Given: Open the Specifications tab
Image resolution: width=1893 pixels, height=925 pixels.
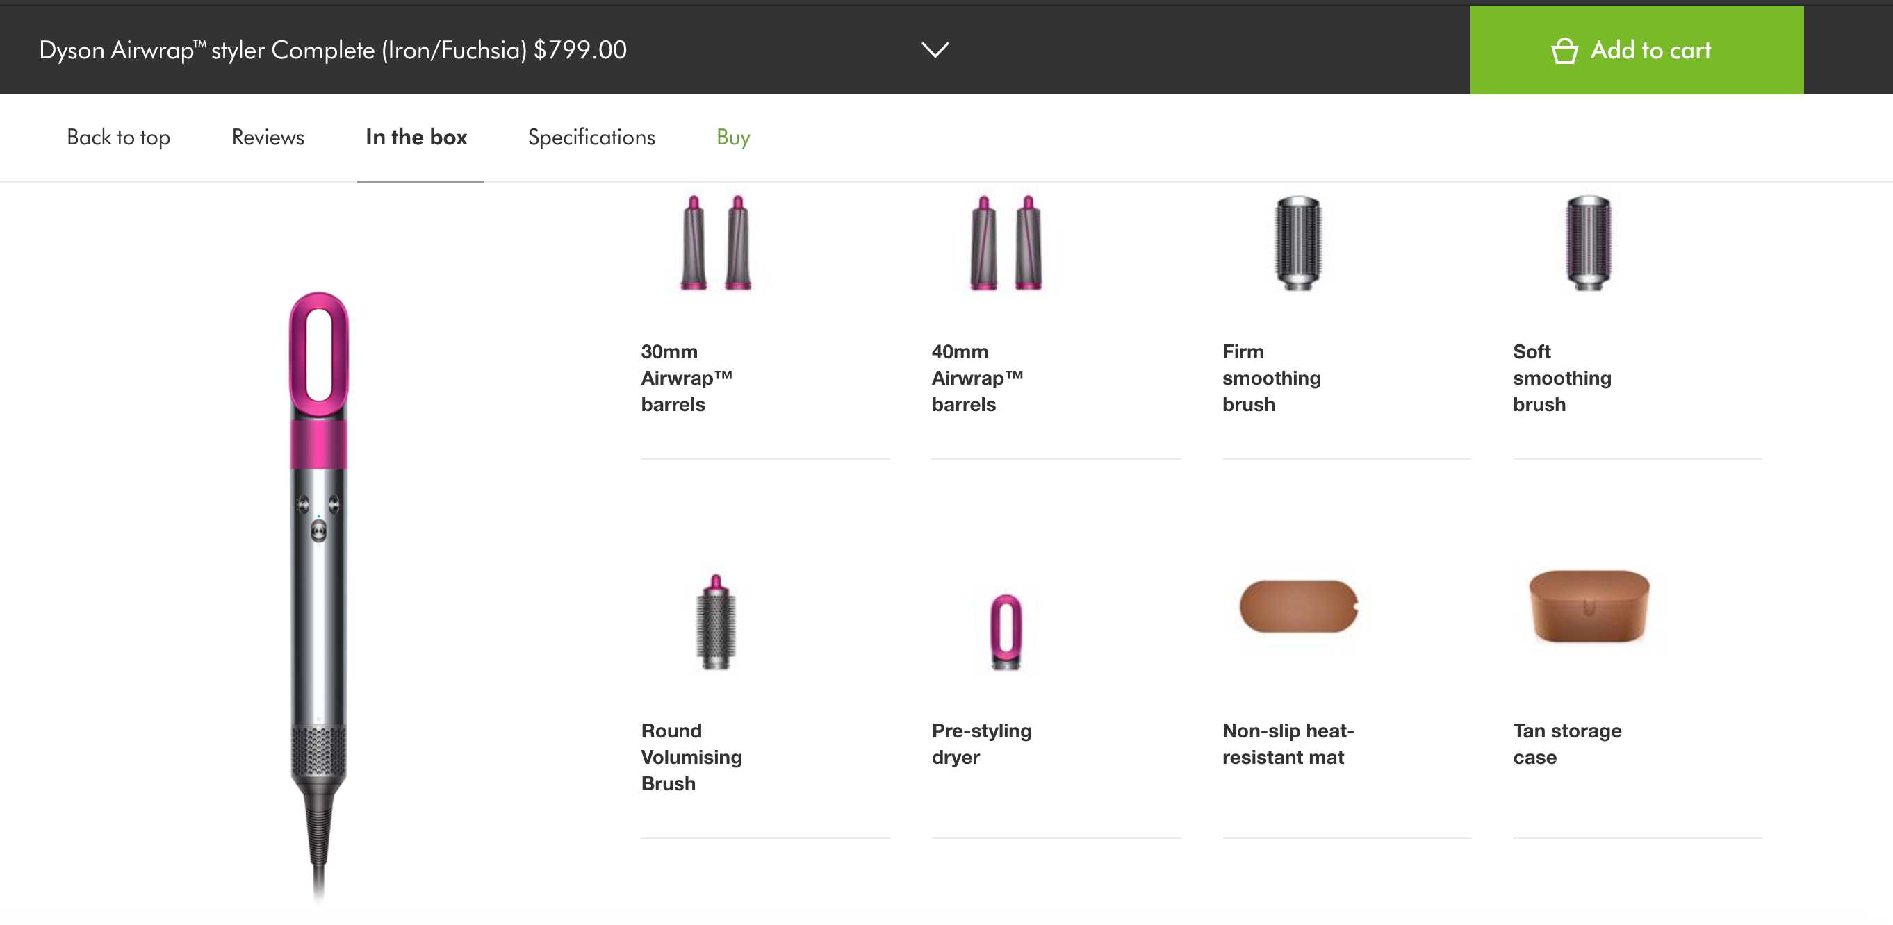Looking at the screenshot, I should coord(591,137).
